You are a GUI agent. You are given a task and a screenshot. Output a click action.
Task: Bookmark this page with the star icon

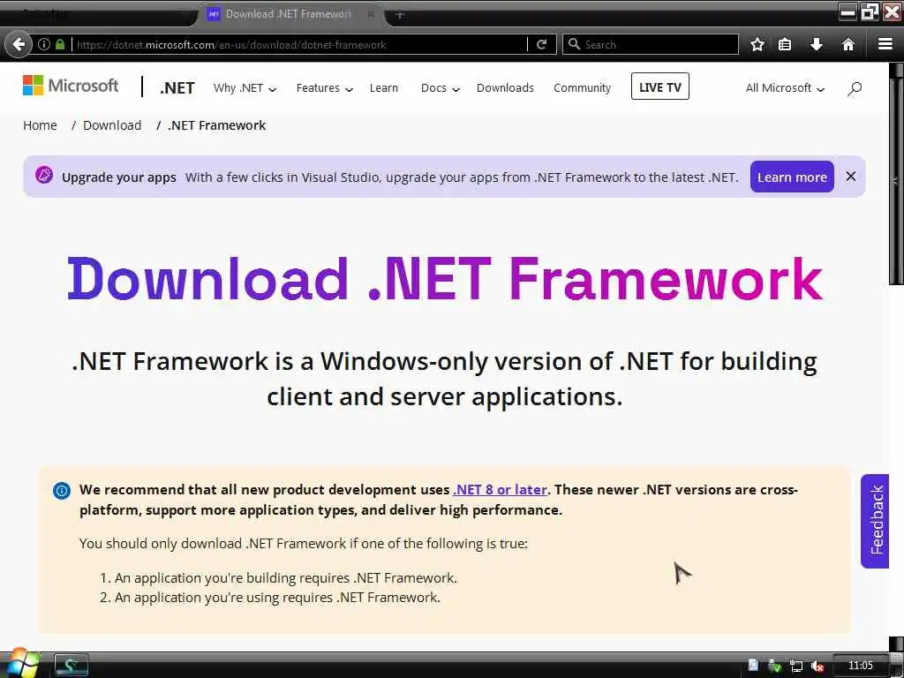pos(757,44)
